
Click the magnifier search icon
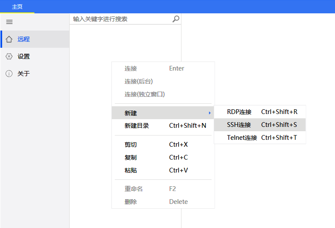(x=175, y=19)
